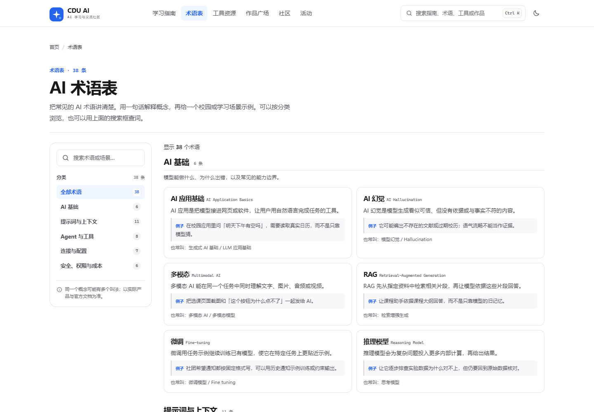The image size is (594, 412).
Task: Click the info icon beside the sidebar note
Action: tap(59, 290)
